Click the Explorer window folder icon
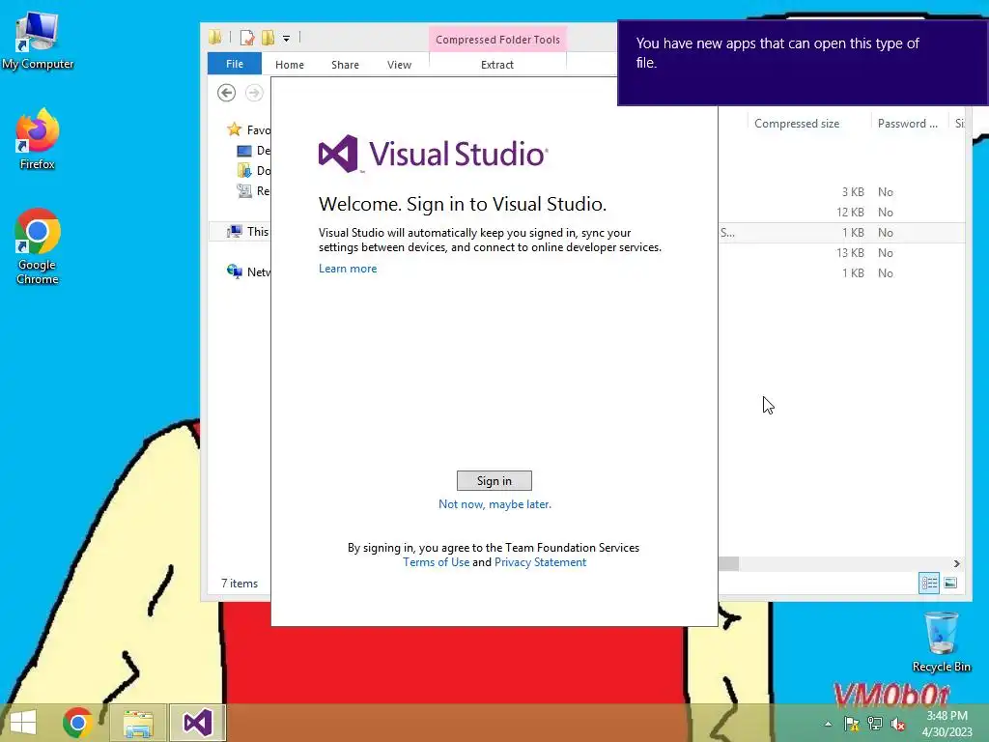The height and width of the screenshot is (742, 989). 215,38
